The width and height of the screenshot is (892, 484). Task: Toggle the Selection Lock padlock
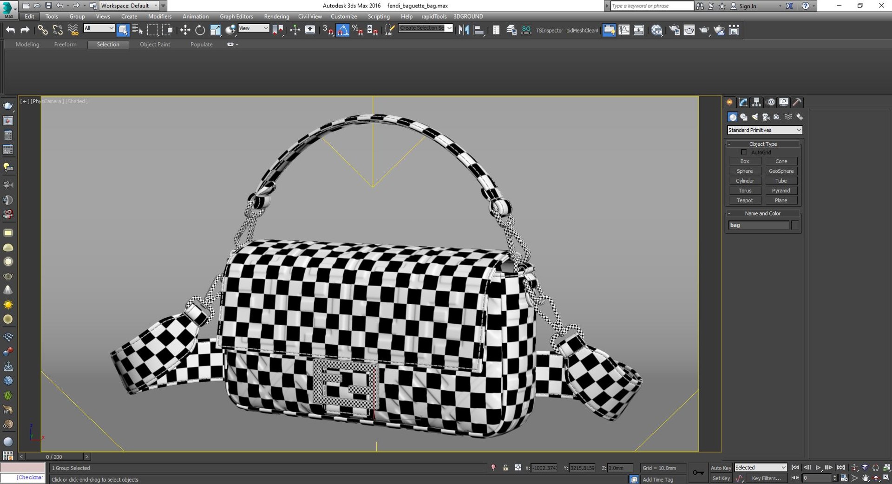505,468
